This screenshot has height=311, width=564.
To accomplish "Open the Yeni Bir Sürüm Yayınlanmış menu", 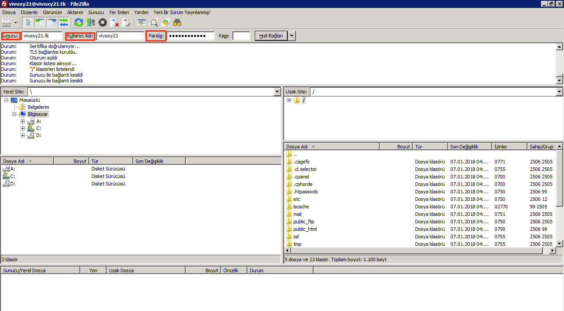I will point(182,12).
